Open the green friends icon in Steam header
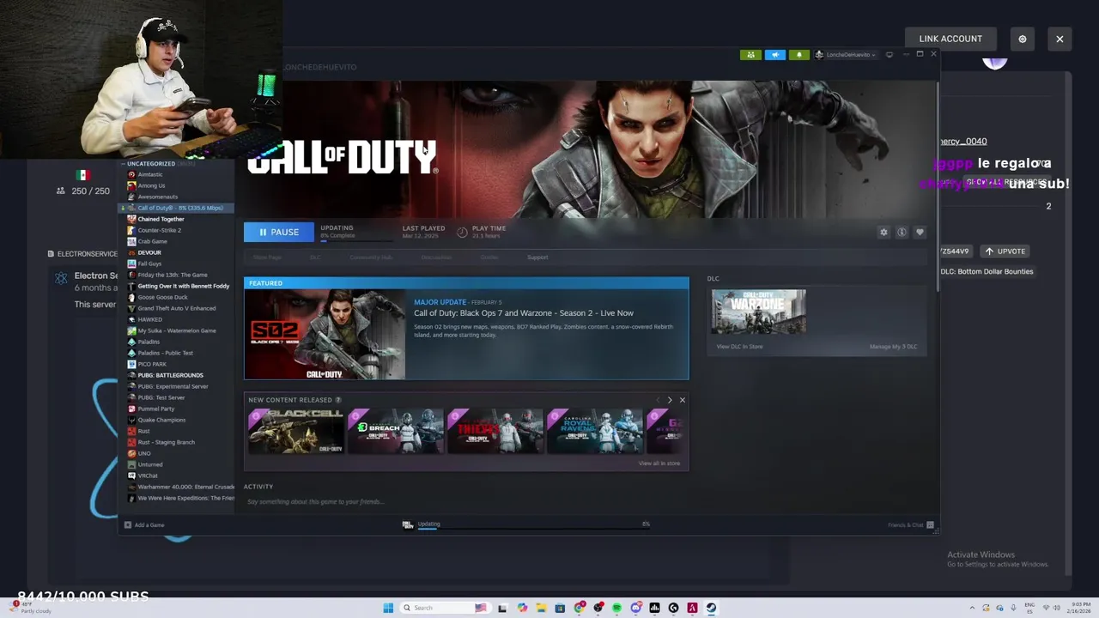Viewport: 1099px width, 618px height. pos(751,55)
